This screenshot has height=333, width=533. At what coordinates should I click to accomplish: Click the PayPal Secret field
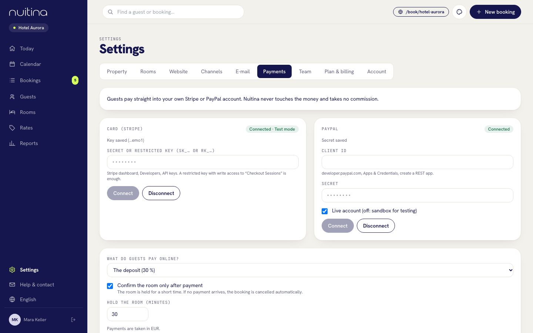click(x=418, y=195)
